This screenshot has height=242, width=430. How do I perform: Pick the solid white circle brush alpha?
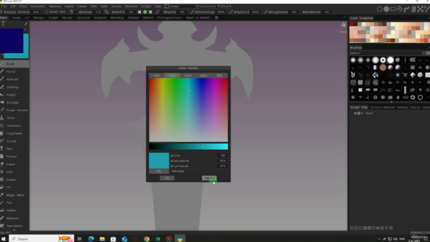pyautogui.click(x=390, y=60)
